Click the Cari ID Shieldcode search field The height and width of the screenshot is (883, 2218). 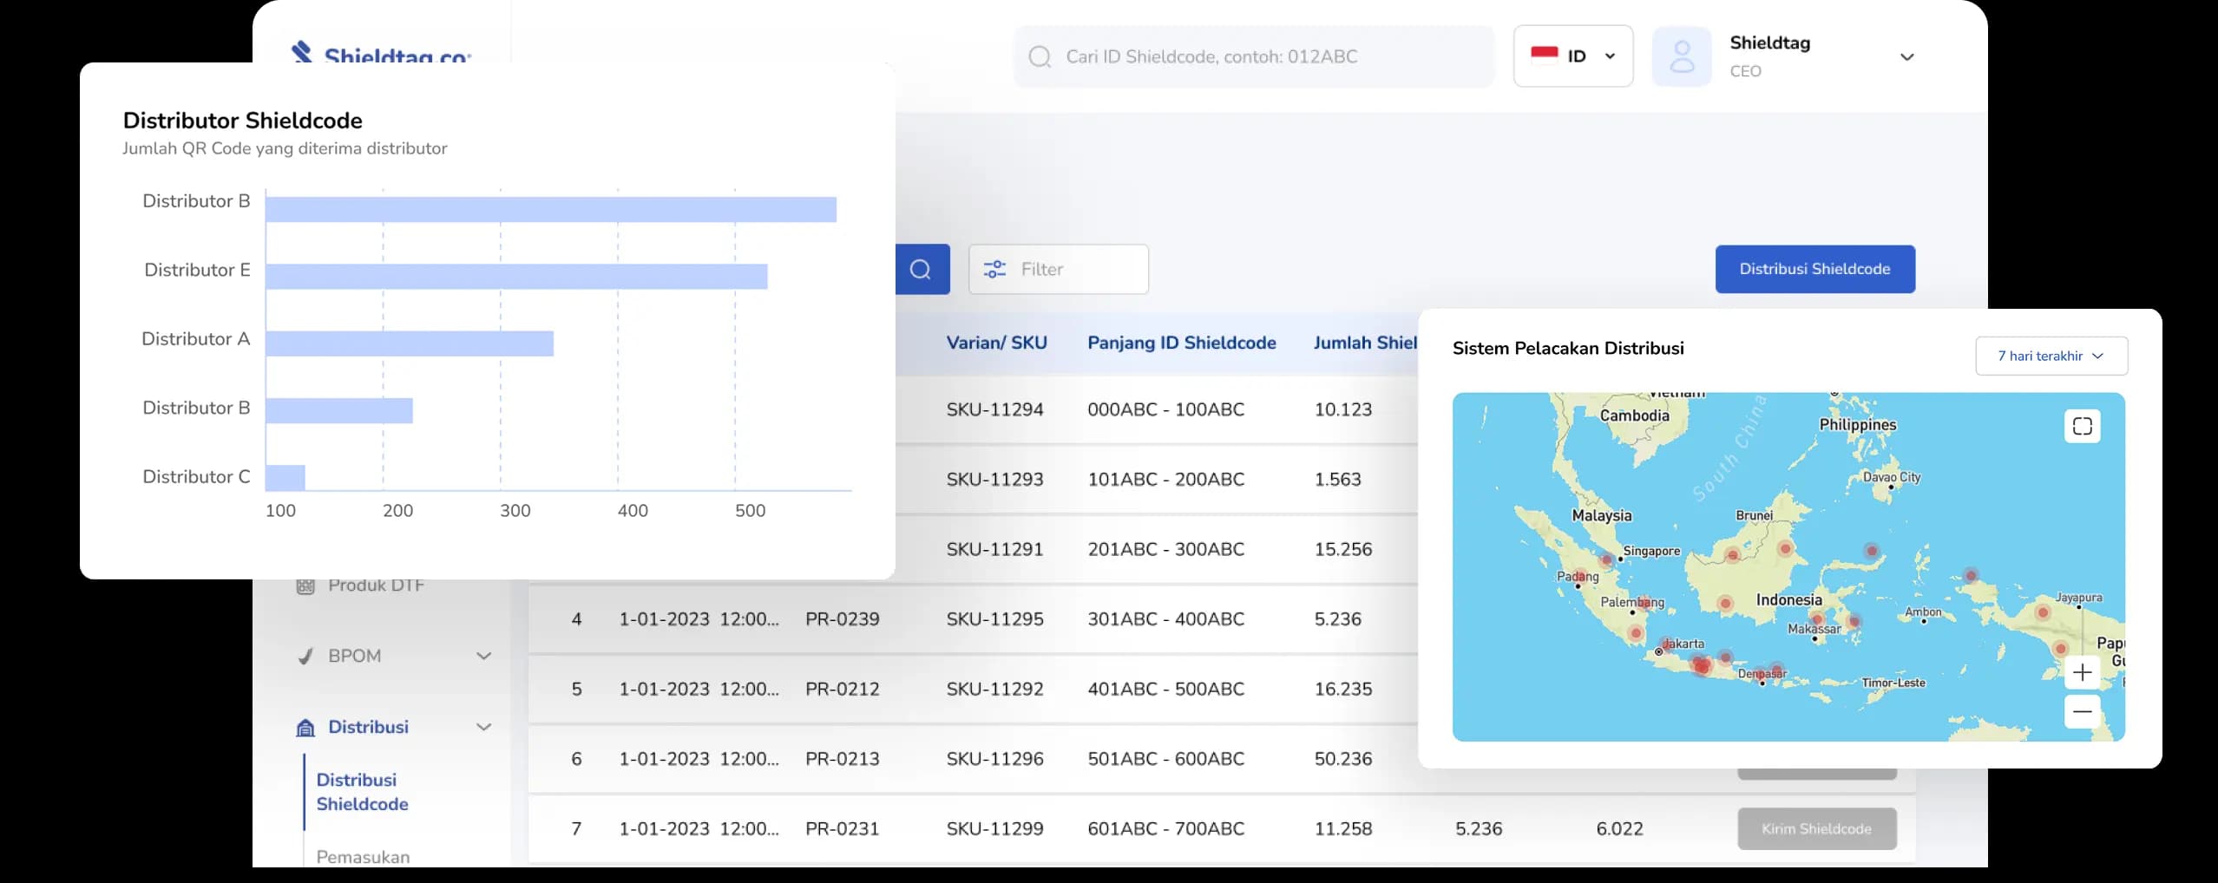(x=1253, y=56)
